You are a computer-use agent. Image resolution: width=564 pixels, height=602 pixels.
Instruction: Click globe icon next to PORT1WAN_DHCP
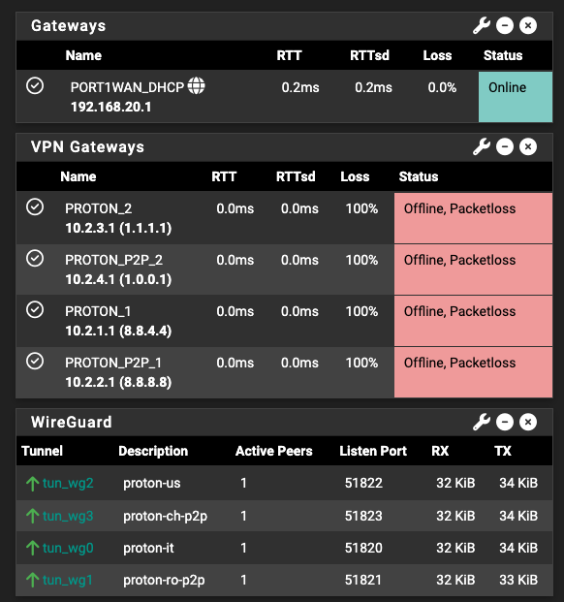(196, 85)
